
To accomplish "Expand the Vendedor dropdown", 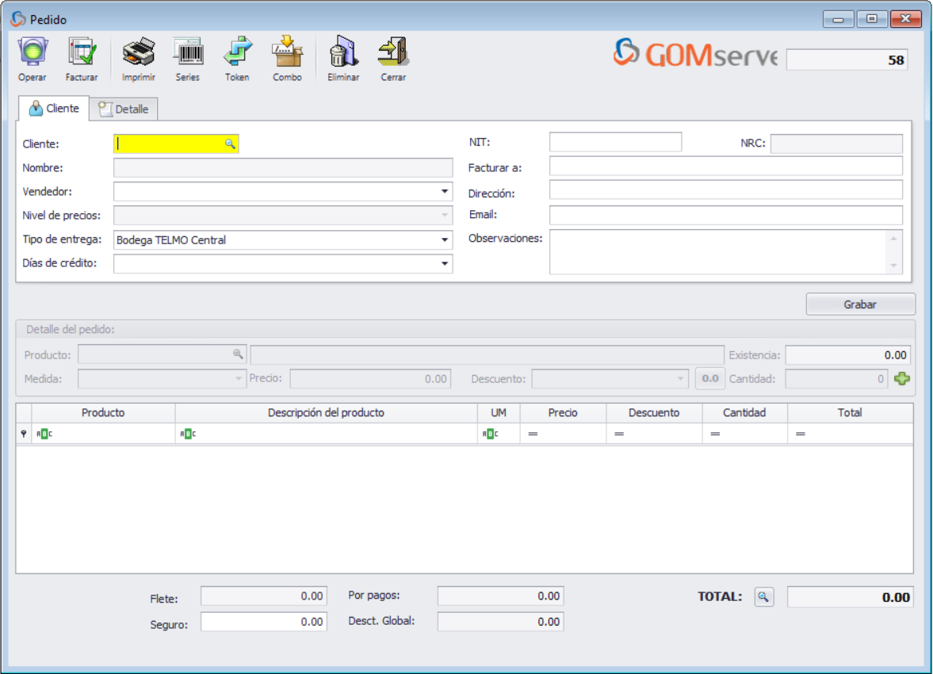I will (x=445, y=192).
